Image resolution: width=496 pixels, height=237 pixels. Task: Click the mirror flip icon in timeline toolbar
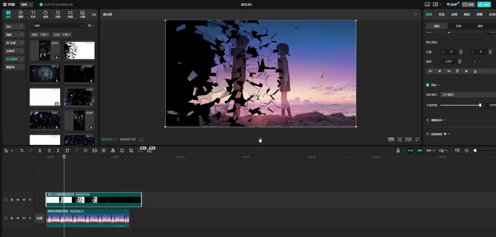113,150
